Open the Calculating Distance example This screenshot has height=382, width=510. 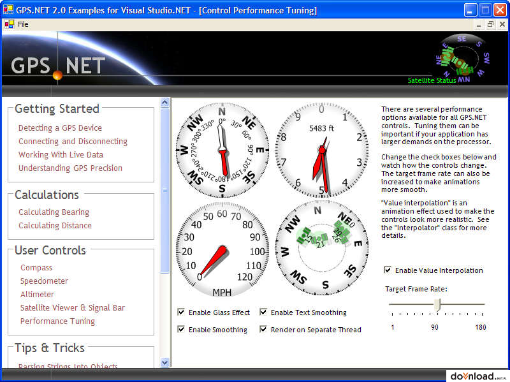click(55, 226)
